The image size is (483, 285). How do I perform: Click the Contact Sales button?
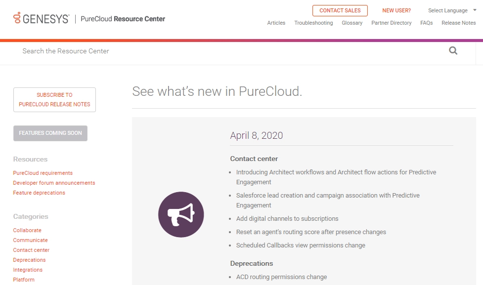(340, 10)
